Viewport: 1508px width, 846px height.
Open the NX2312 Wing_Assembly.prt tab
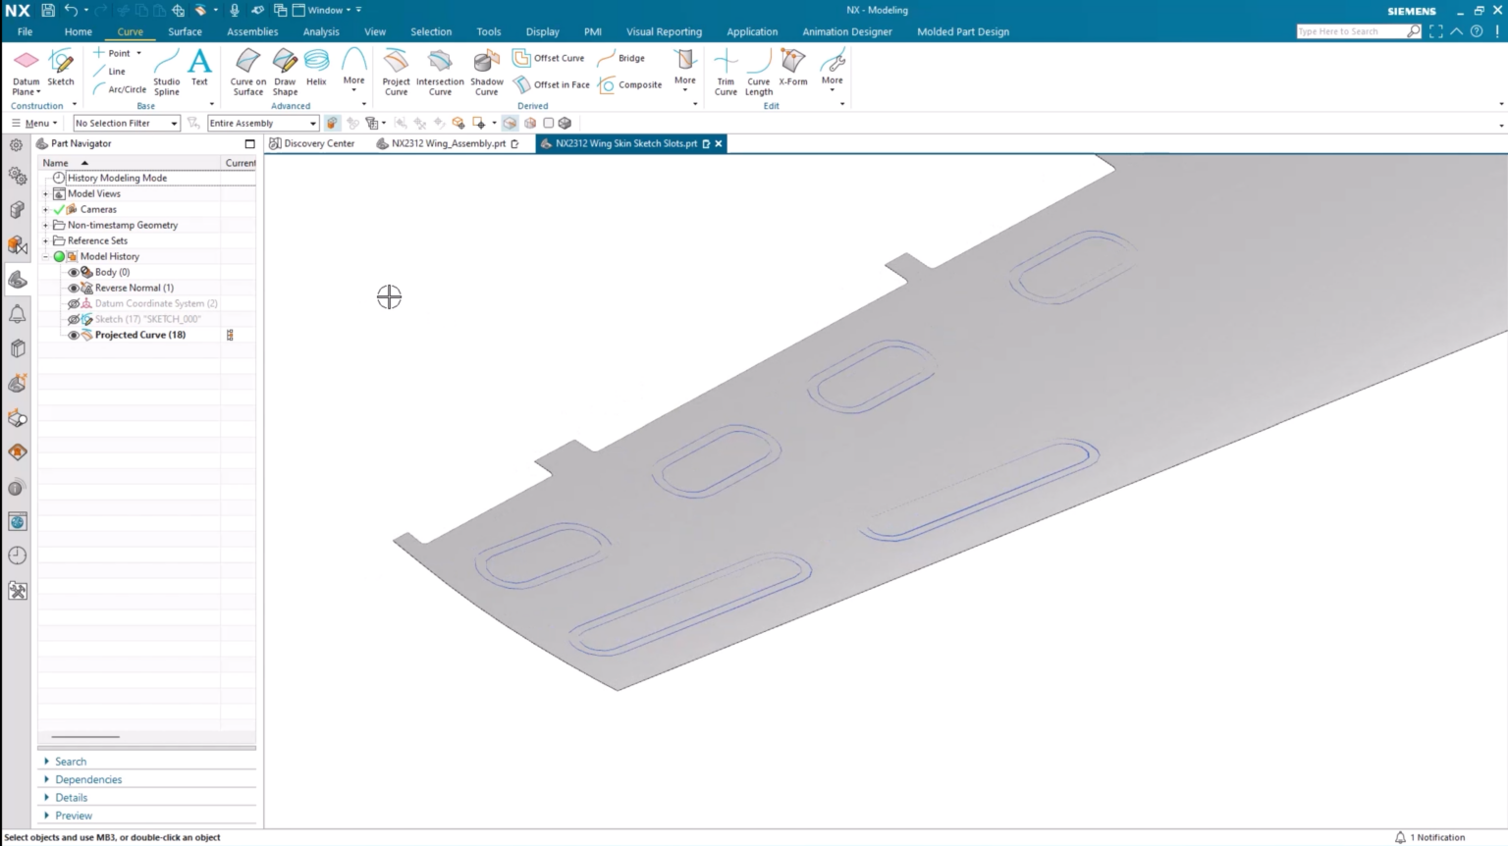pyautogui.click(x=448, y=143)
